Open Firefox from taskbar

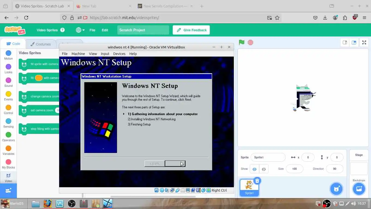(47, 204)
